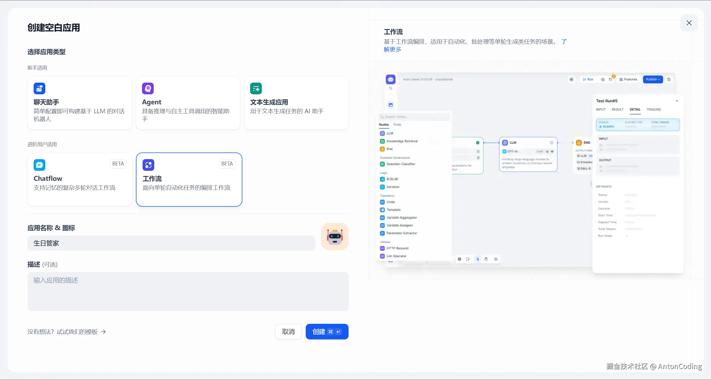This screenshot has width=711, height=380.
Task: Click the blue Chatflow icon
Action: coord(39,165)
